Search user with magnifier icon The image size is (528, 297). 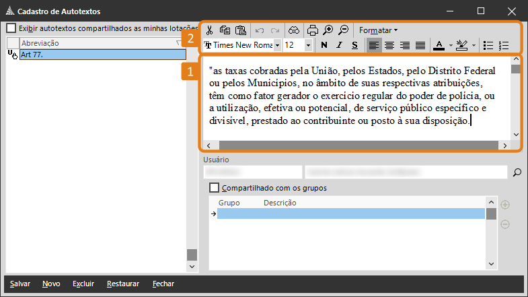pos(517,173)
